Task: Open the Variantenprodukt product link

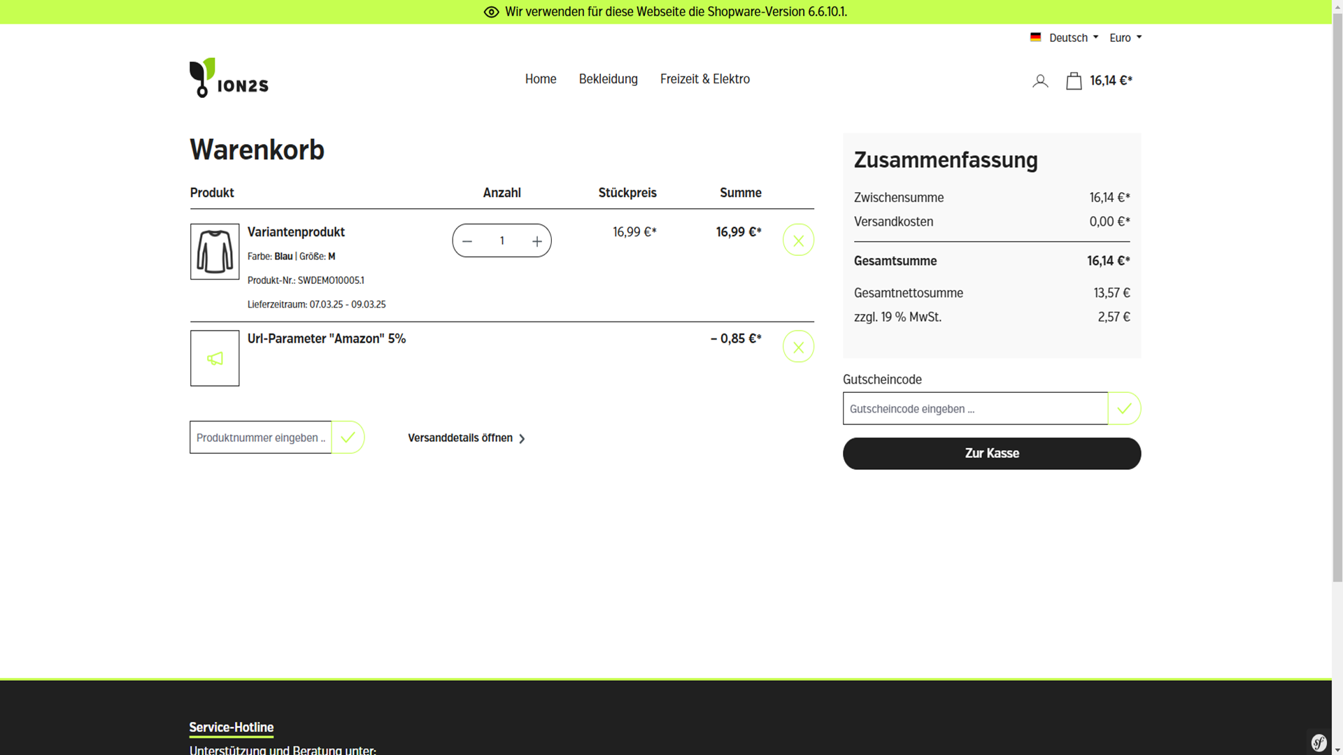Action: (x=296, y=232)
